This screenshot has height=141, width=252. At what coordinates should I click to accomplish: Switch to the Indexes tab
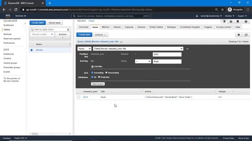(x=141, y=27)
